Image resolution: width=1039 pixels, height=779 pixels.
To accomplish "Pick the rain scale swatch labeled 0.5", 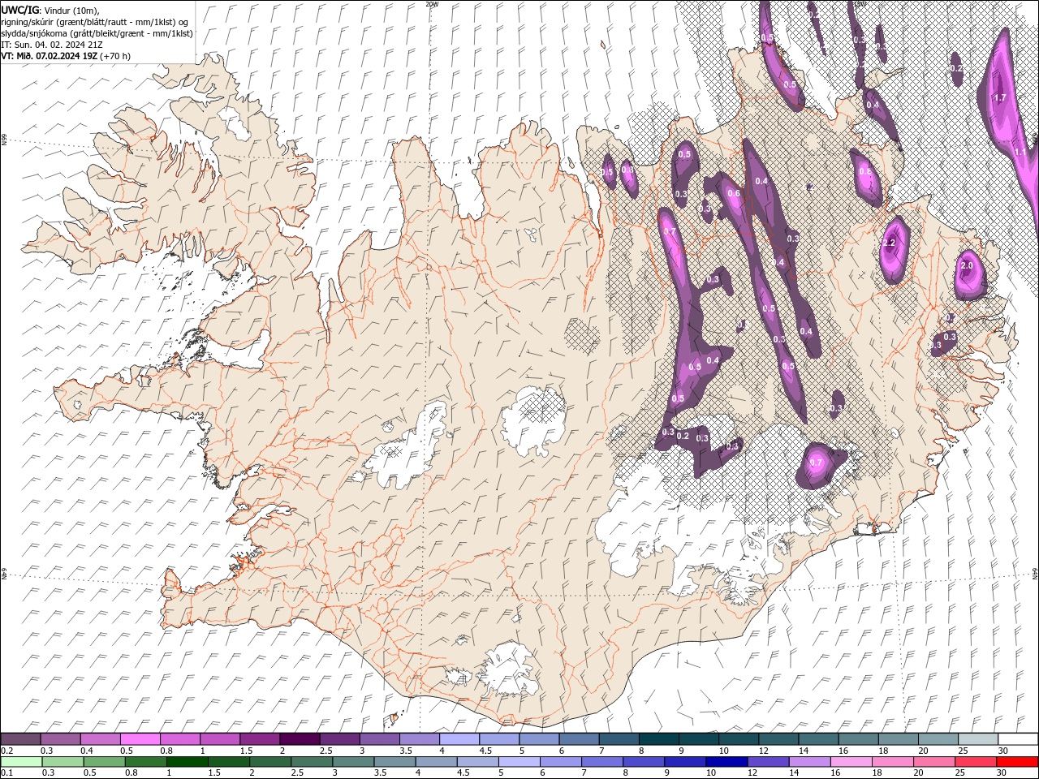I will tap(104, 762).
